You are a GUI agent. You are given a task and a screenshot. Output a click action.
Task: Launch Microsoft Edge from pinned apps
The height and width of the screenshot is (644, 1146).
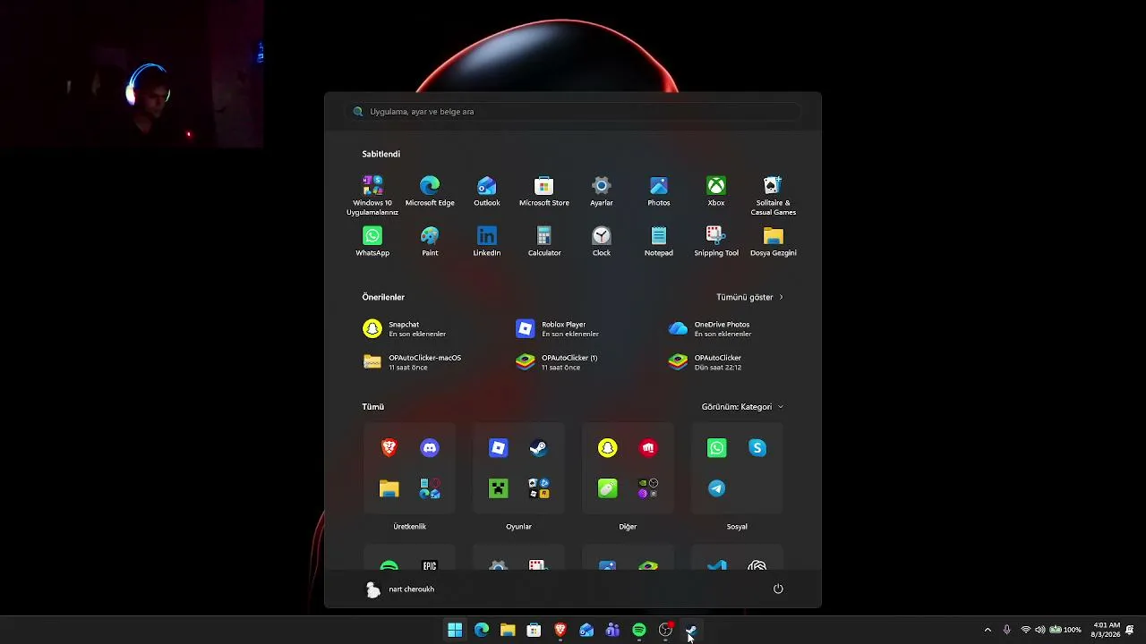(430, 191)
